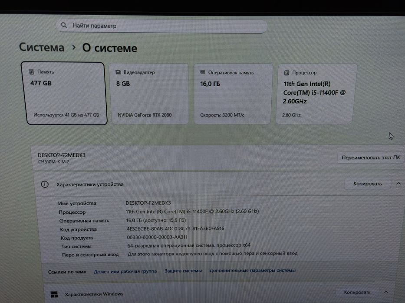Select PC name DESKTOP-F2MEDK3 header text
This screenshot has width=405, height=303.
62,155
